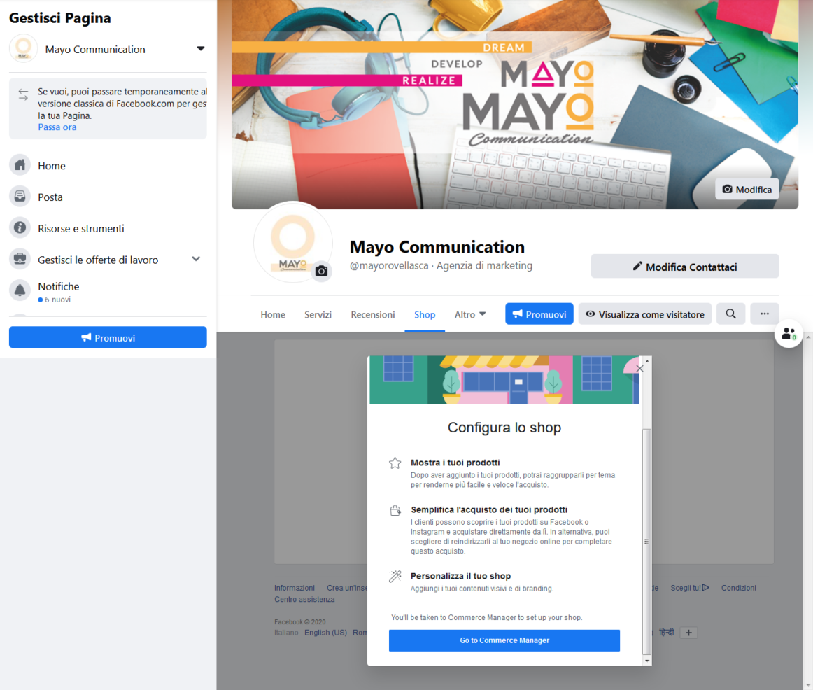Click the Crea un'inserzione footer link

347,588
